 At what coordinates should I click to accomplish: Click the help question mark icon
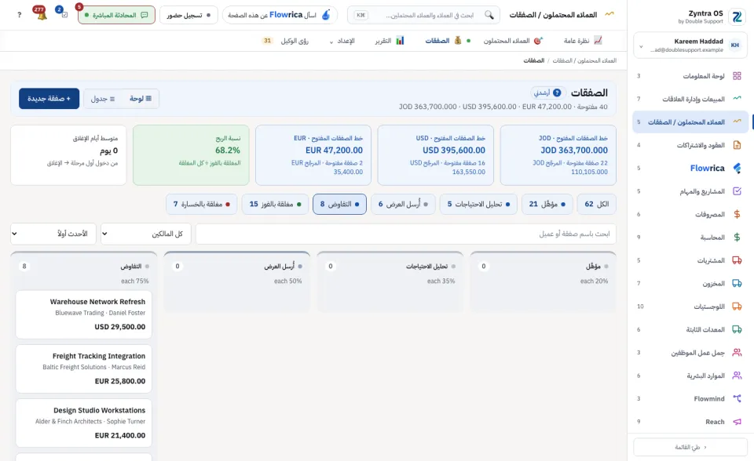[x=19, y=15]
